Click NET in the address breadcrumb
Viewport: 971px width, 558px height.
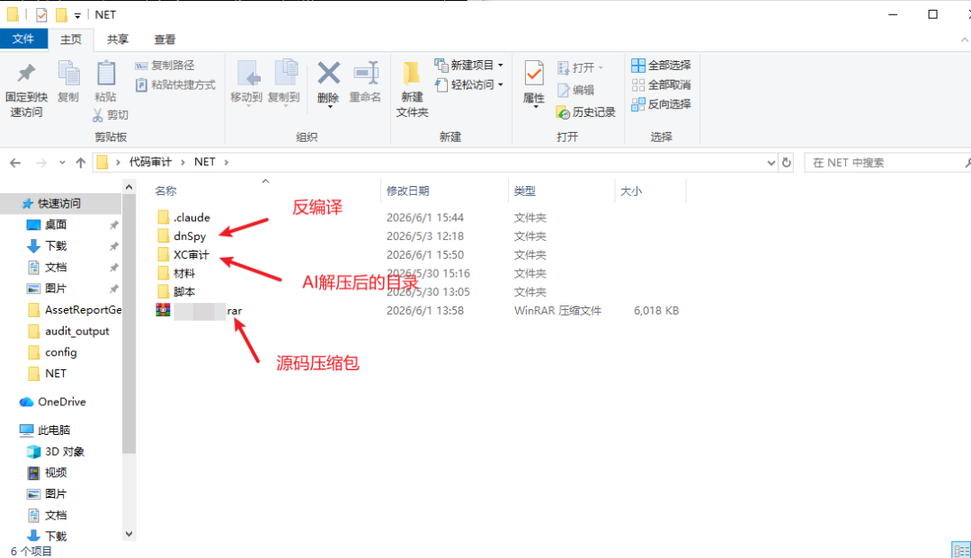204,162
